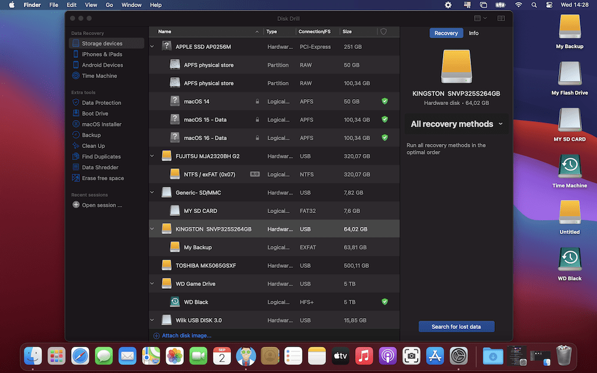
Task: Select the WD Black volume in the list
Action: [274, 302]
